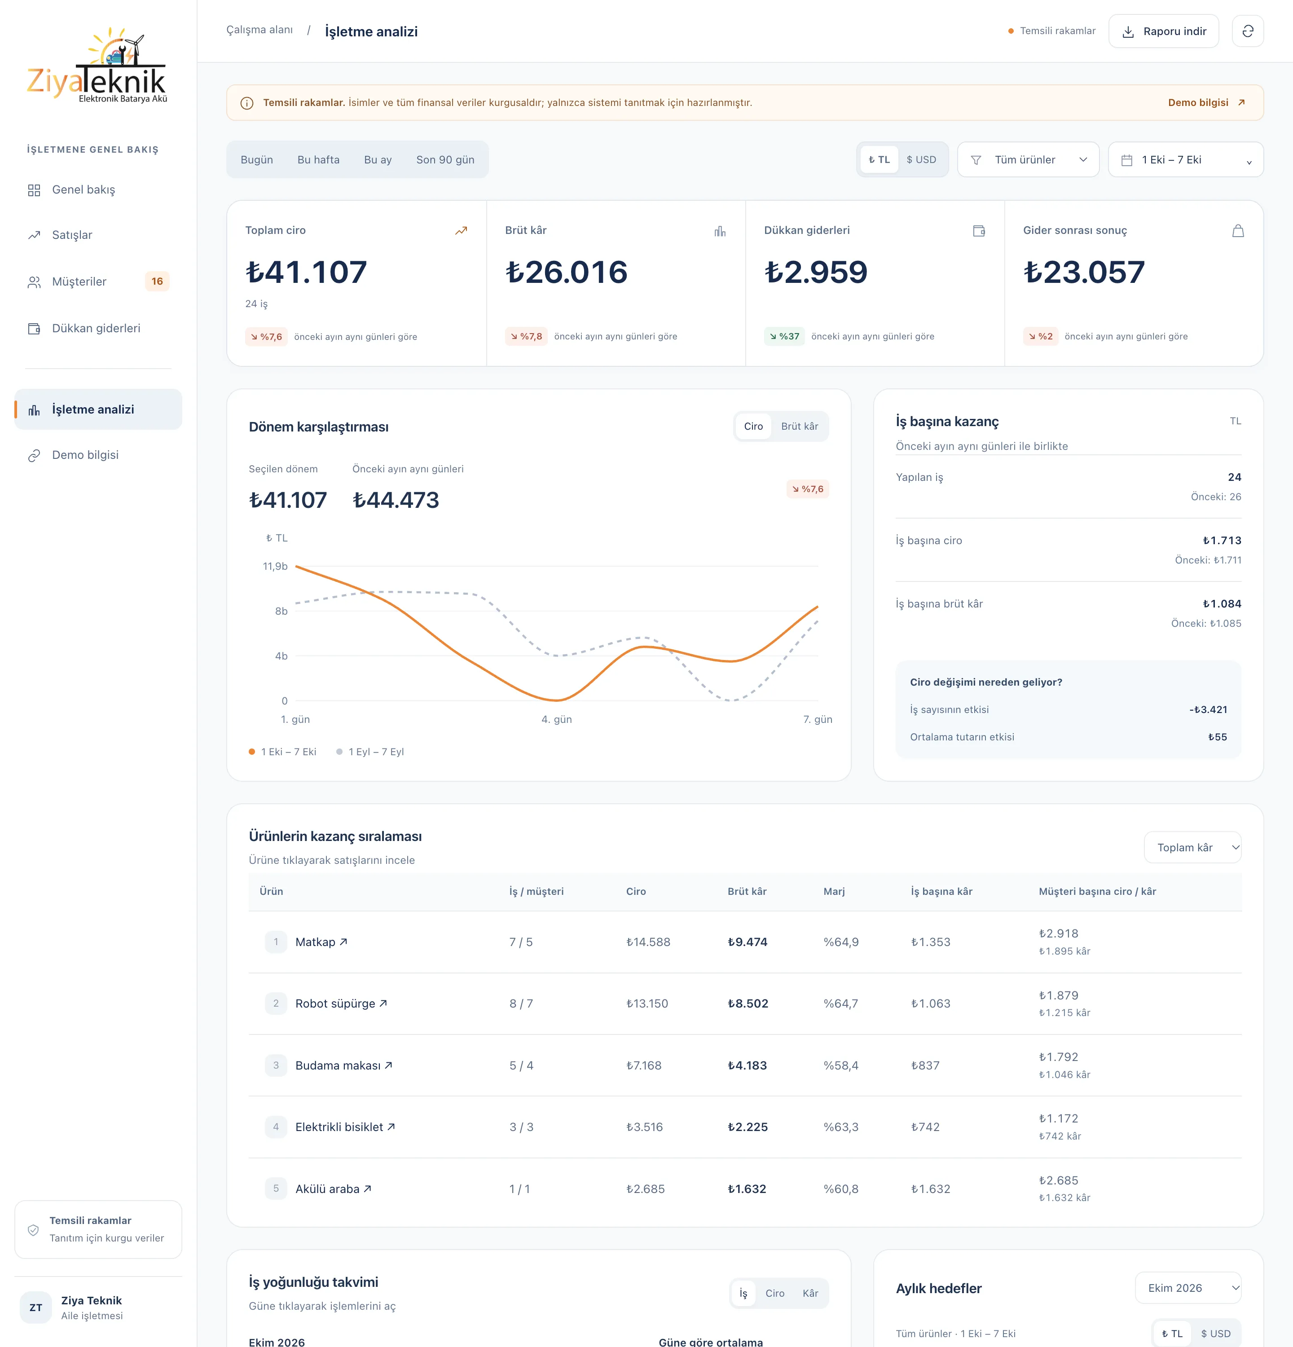The height and width of the screenshot is (1347, 1293).
Task: Switch currency to USD in top filter
Action: [921, 159]
